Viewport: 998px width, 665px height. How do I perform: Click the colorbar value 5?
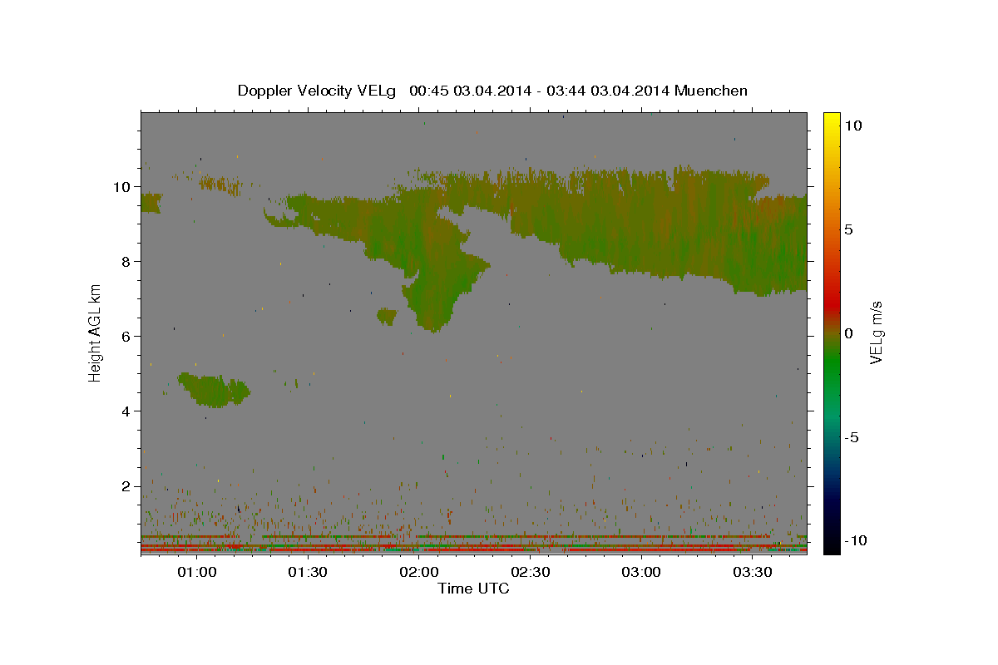point(849,229)
